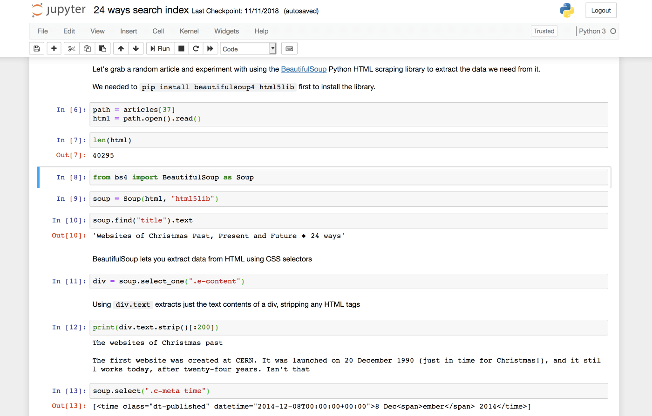Paste cells below icon
Image resolution: width=652 pixels, height=416 pixels.
(102, 48)
